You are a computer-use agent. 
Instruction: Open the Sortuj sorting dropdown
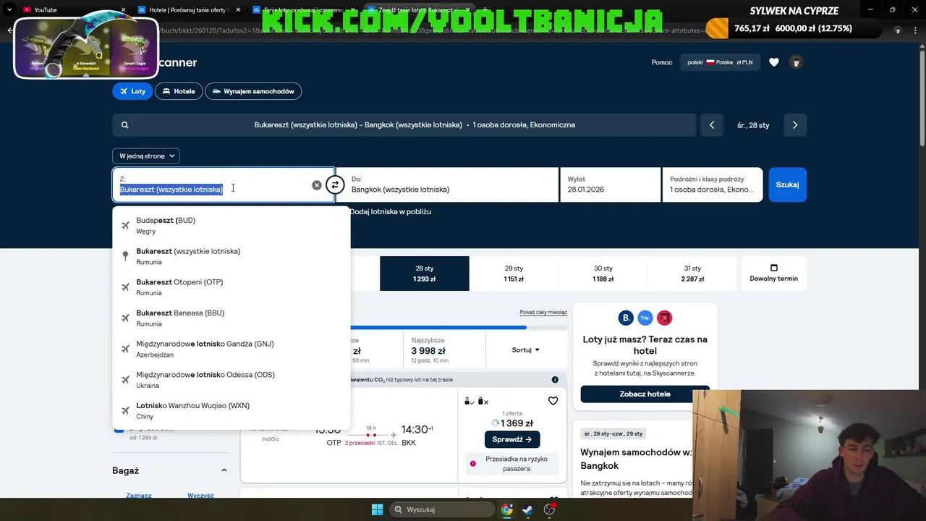click(526, 350)
